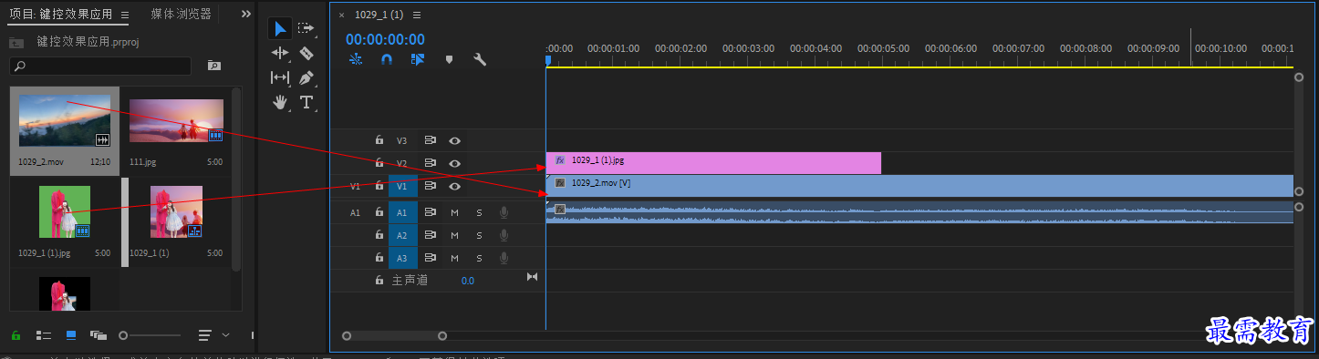Image resolution: width=1319 pixels, height=359 pixels.
Task: Solo track A3
Action: tap(479, 258)
